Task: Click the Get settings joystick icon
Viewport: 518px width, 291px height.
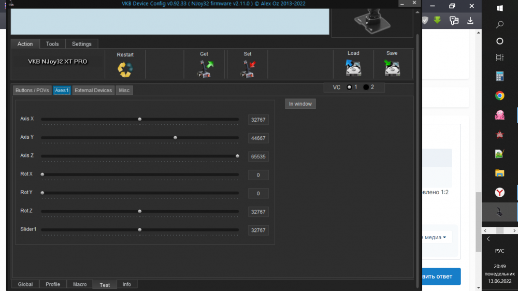Action: (x=205, y=69)
